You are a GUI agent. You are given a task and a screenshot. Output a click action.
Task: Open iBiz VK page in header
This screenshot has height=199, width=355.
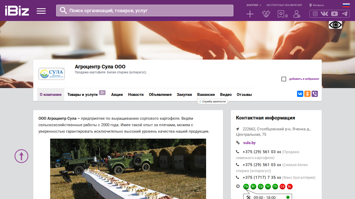[324, 14]
